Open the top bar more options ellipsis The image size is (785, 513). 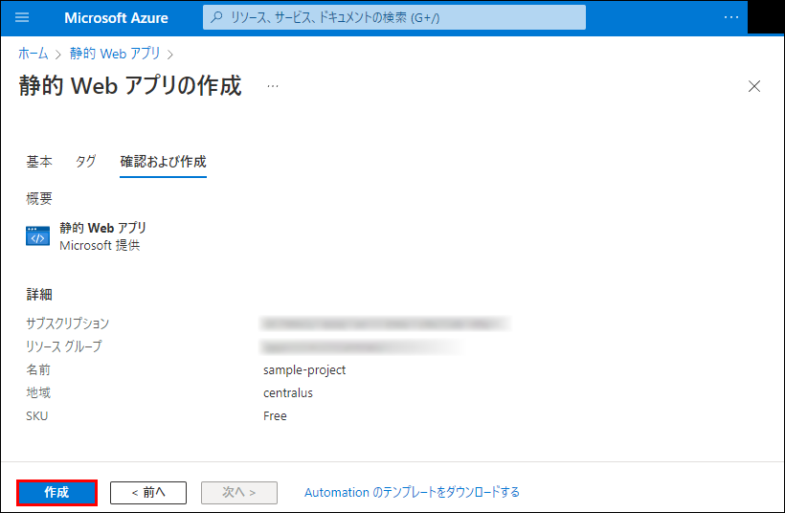pyautogui.click(x=731, y=17)
